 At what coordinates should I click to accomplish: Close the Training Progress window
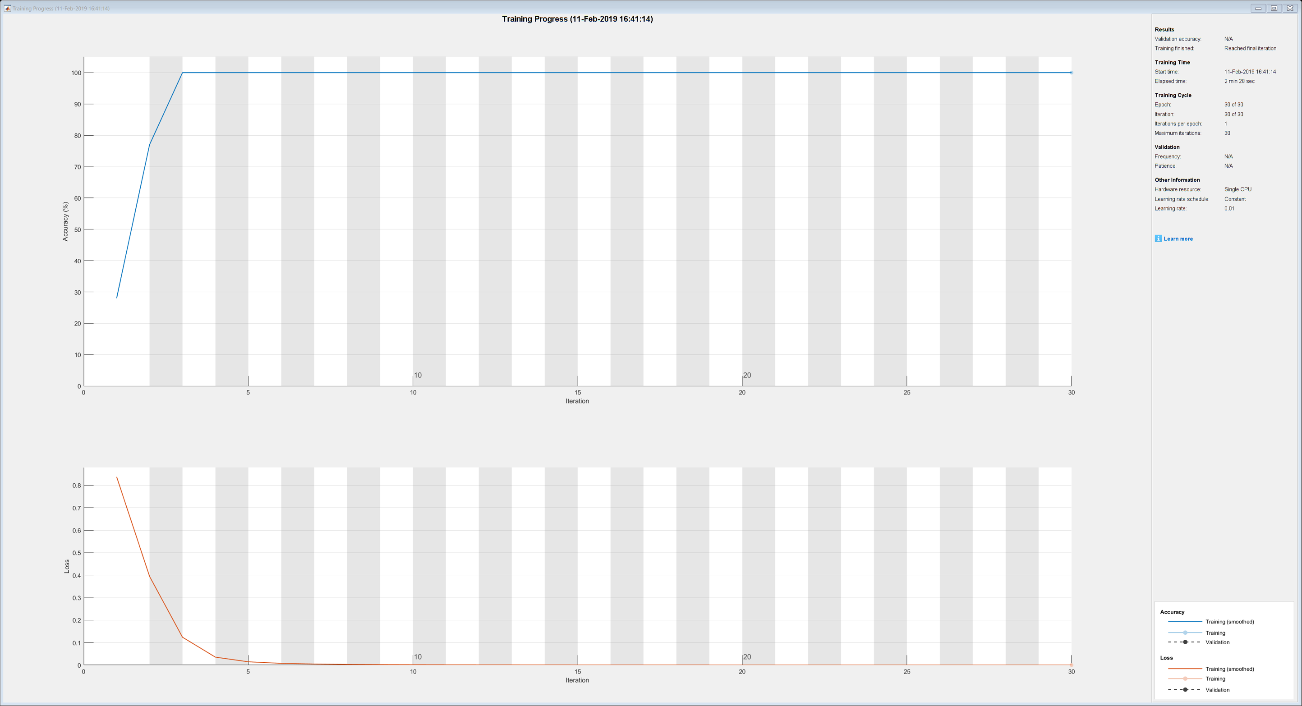coord(1290,8)
